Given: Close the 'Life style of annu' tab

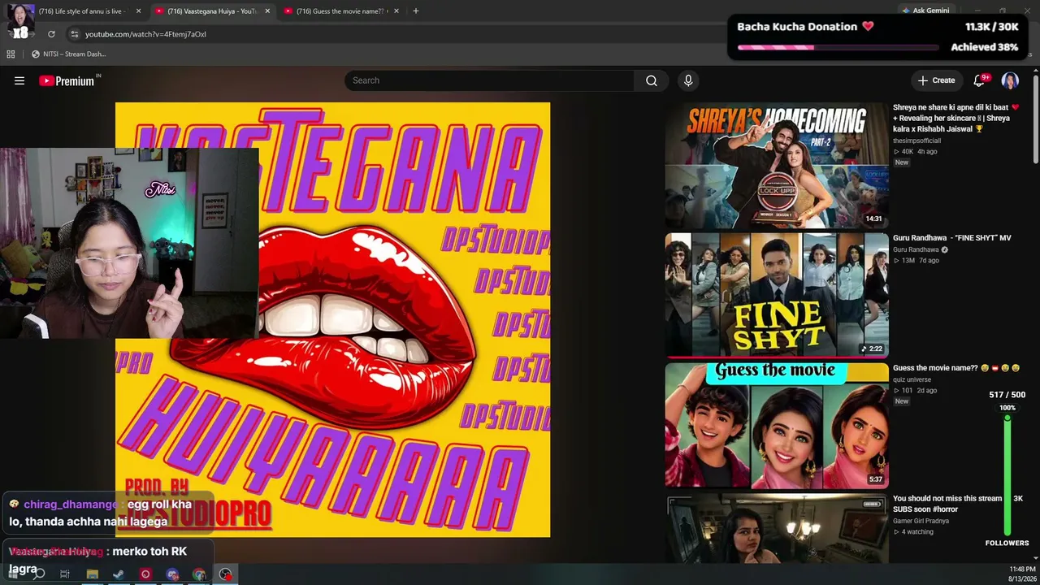Looking at the screenshot, I should pos(138,11).
